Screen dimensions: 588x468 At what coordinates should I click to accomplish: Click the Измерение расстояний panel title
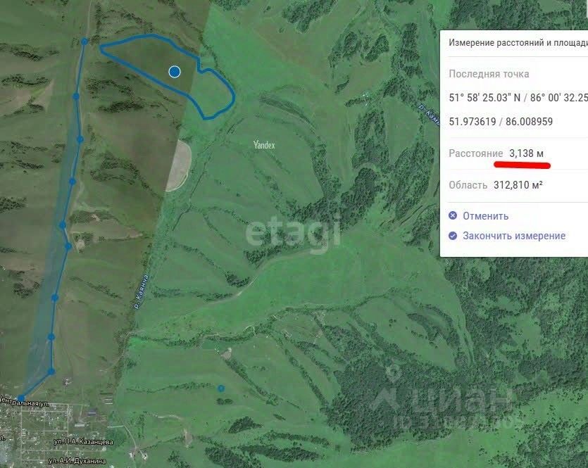[x=518, y=43]
